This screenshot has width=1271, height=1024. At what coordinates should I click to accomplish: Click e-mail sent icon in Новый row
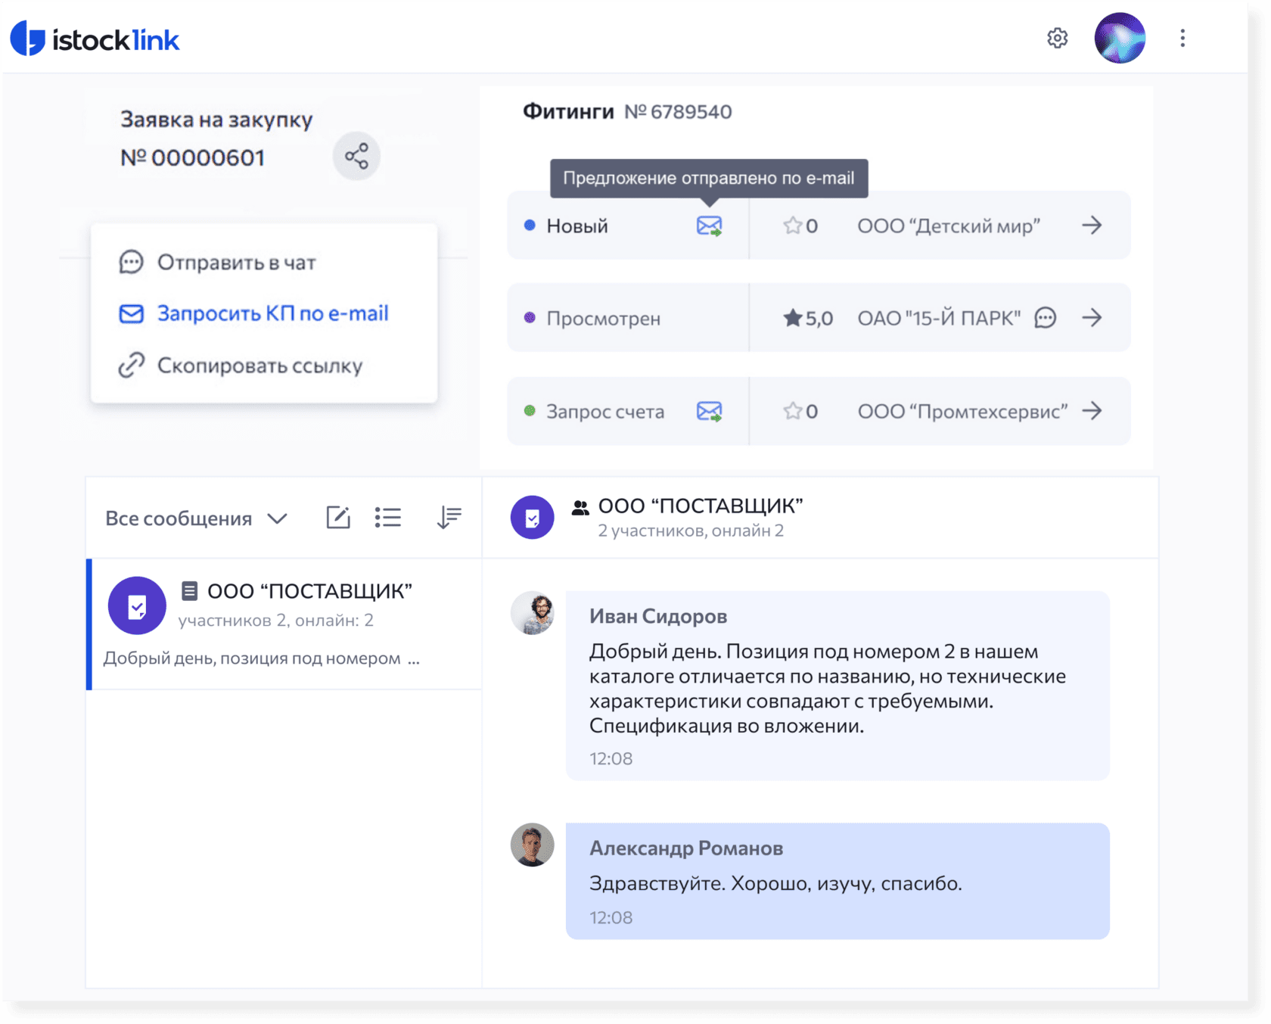tap(709, 226)
